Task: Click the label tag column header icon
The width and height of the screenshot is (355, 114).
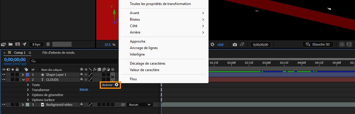Action: (26, 70)
